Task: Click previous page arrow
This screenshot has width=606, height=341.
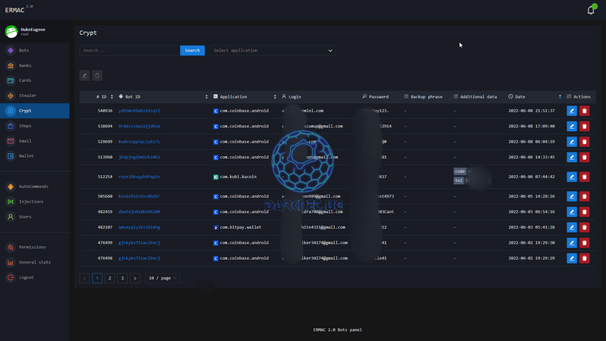Action: click(85, 278)
